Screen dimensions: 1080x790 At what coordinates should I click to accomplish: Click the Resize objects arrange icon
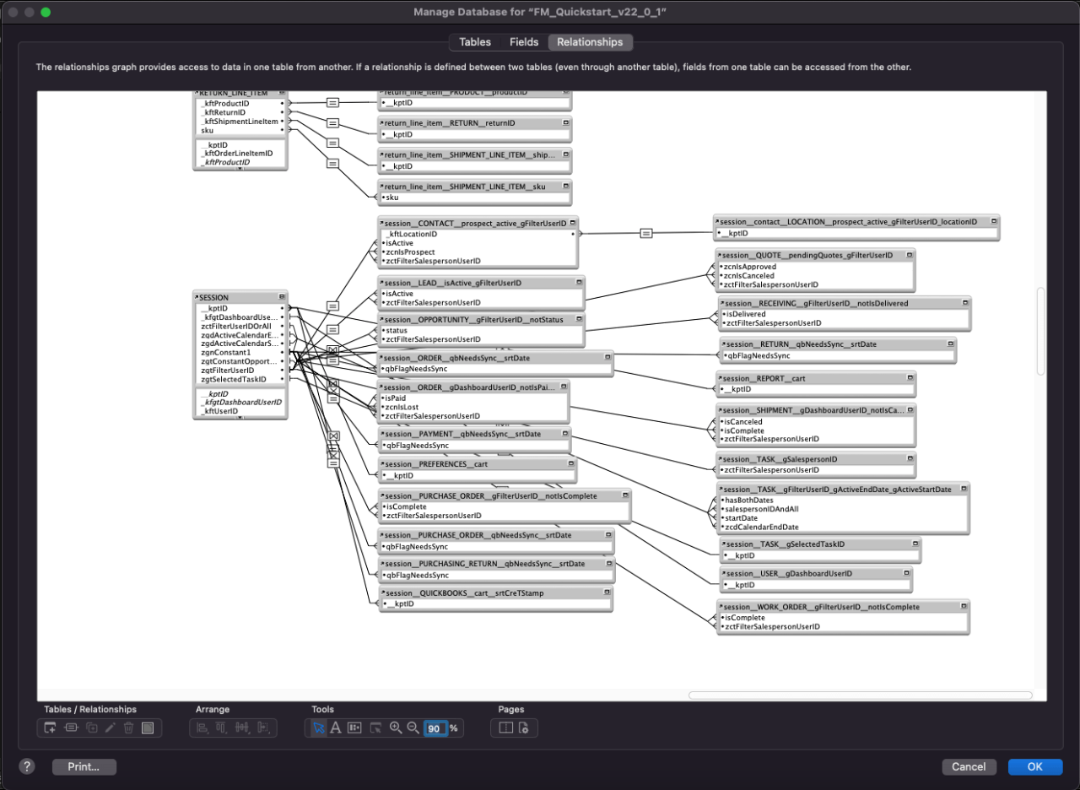point(263,728)
